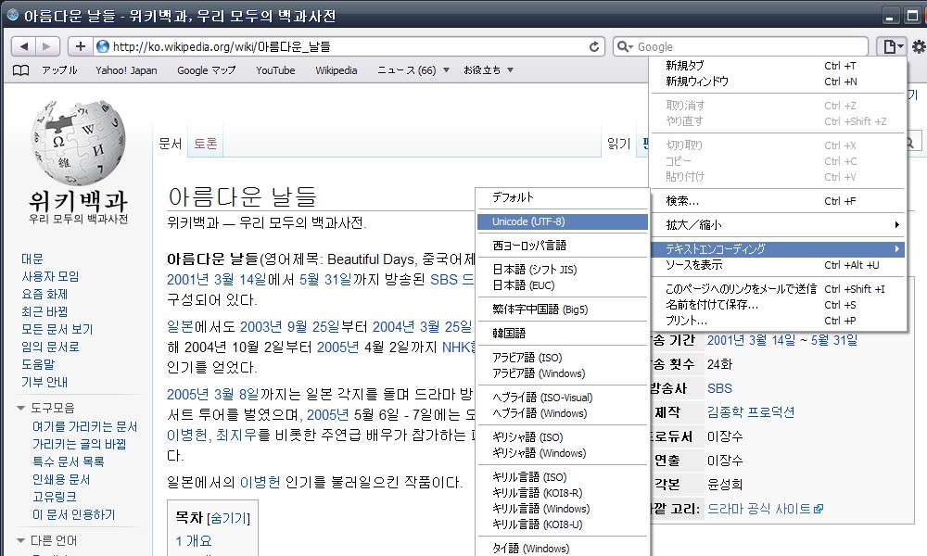Open the 토론 tab
Viewport: 927px width, 556px height.
point(206,143)
